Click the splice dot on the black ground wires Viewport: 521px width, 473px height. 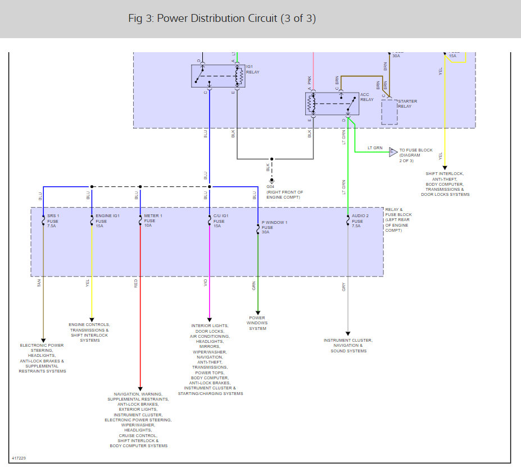point(272,159)
